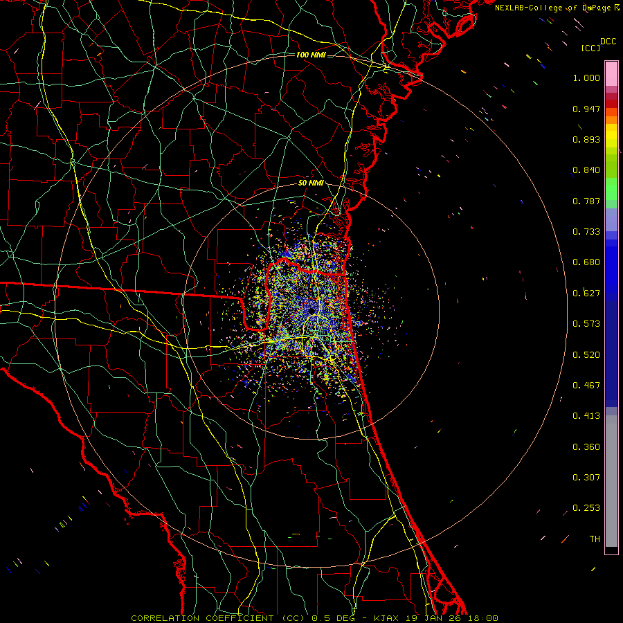This screenshot has width=623, height=623.
Task: Click the 0.680 legend value
Action: [x=586, y=262]
